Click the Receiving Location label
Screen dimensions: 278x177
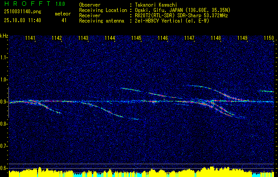point(103,10)
